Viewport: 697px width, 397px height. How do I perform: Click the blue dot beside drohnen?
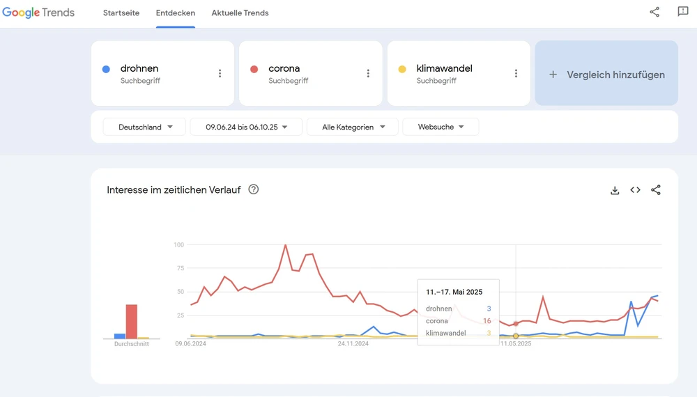106,69
